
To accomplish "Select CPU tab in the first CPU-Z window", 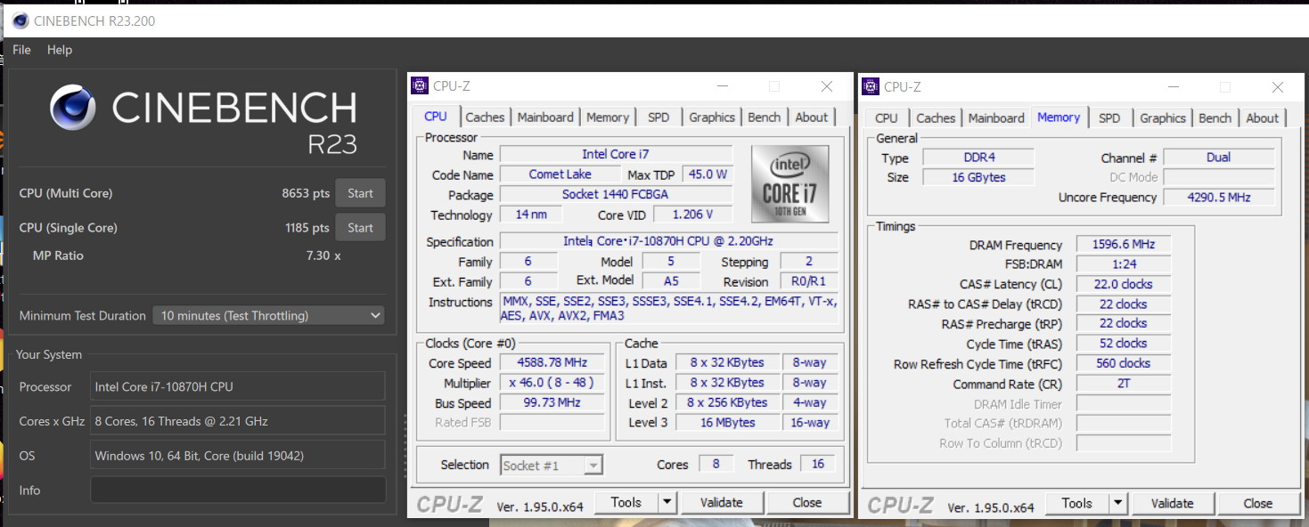I will click(x=436, y=117).
